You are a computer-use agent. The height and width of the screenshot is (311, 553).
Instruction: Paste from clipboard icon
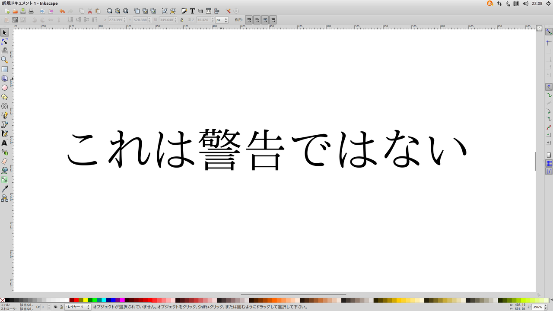pyautogui.click(x=98, y=11)
